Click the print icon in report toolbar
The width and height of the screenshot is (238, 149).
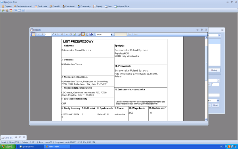(x=79, y=34)
